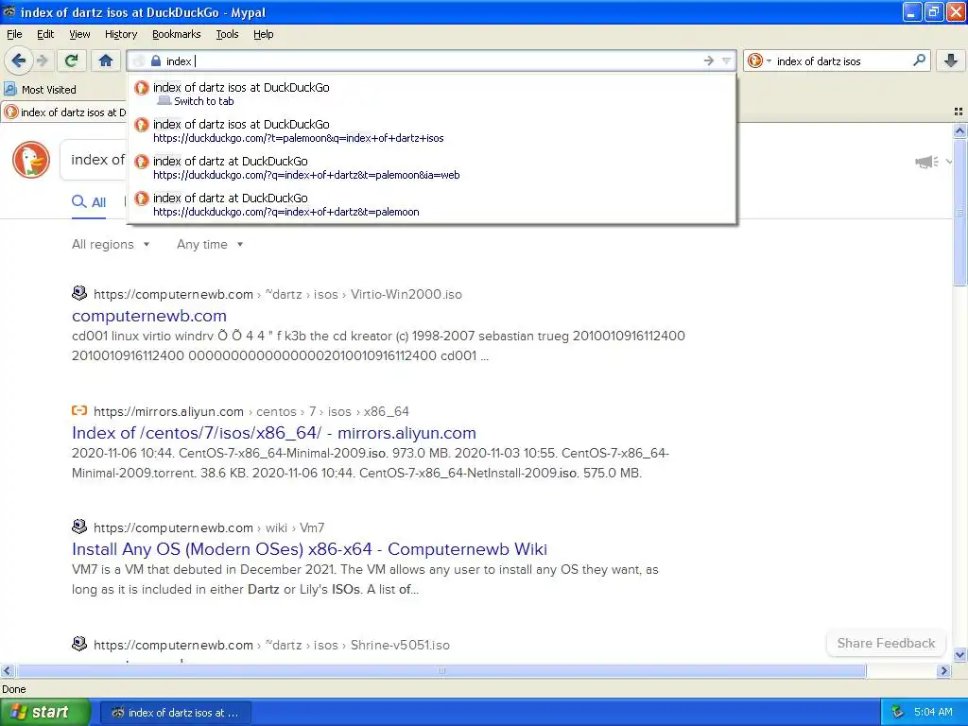Click the Go arrow in address bar

[x=709, y=60]
